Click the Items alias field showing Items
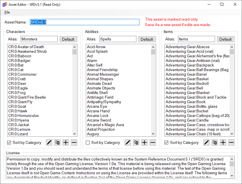This screenshot has height=184, width=242. click(x=196, y=39)
